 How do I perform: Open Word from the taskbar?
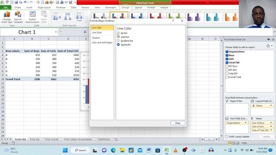pos(149,150)
